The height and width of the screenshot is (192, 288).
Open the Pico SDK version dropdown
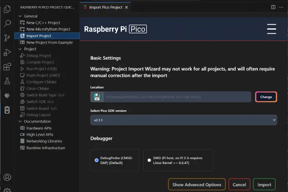coord(183,120)
